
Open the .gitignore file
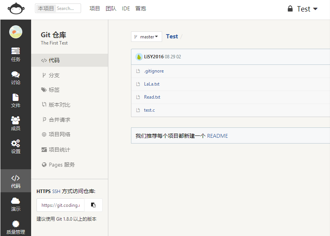coord(154,71)
